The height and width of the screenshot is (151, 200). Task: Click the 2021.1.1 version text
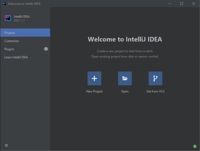click(19, 20)
